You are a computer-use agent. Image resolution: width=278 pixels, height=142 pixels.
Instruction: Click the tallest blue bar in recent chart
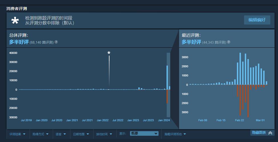(x=240, y=68)
